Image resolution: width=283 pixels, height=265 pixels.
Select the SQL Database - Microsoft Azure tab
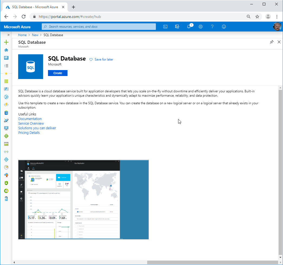click(35, 7)
